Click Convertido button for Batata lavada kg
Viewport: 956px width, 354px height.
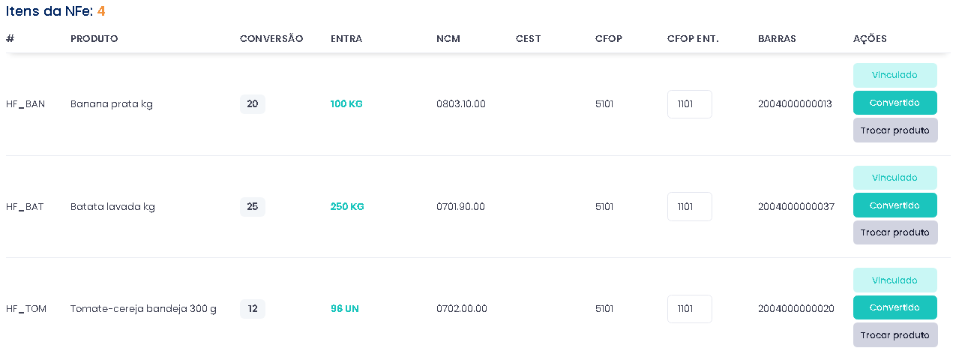click(895, 205)
